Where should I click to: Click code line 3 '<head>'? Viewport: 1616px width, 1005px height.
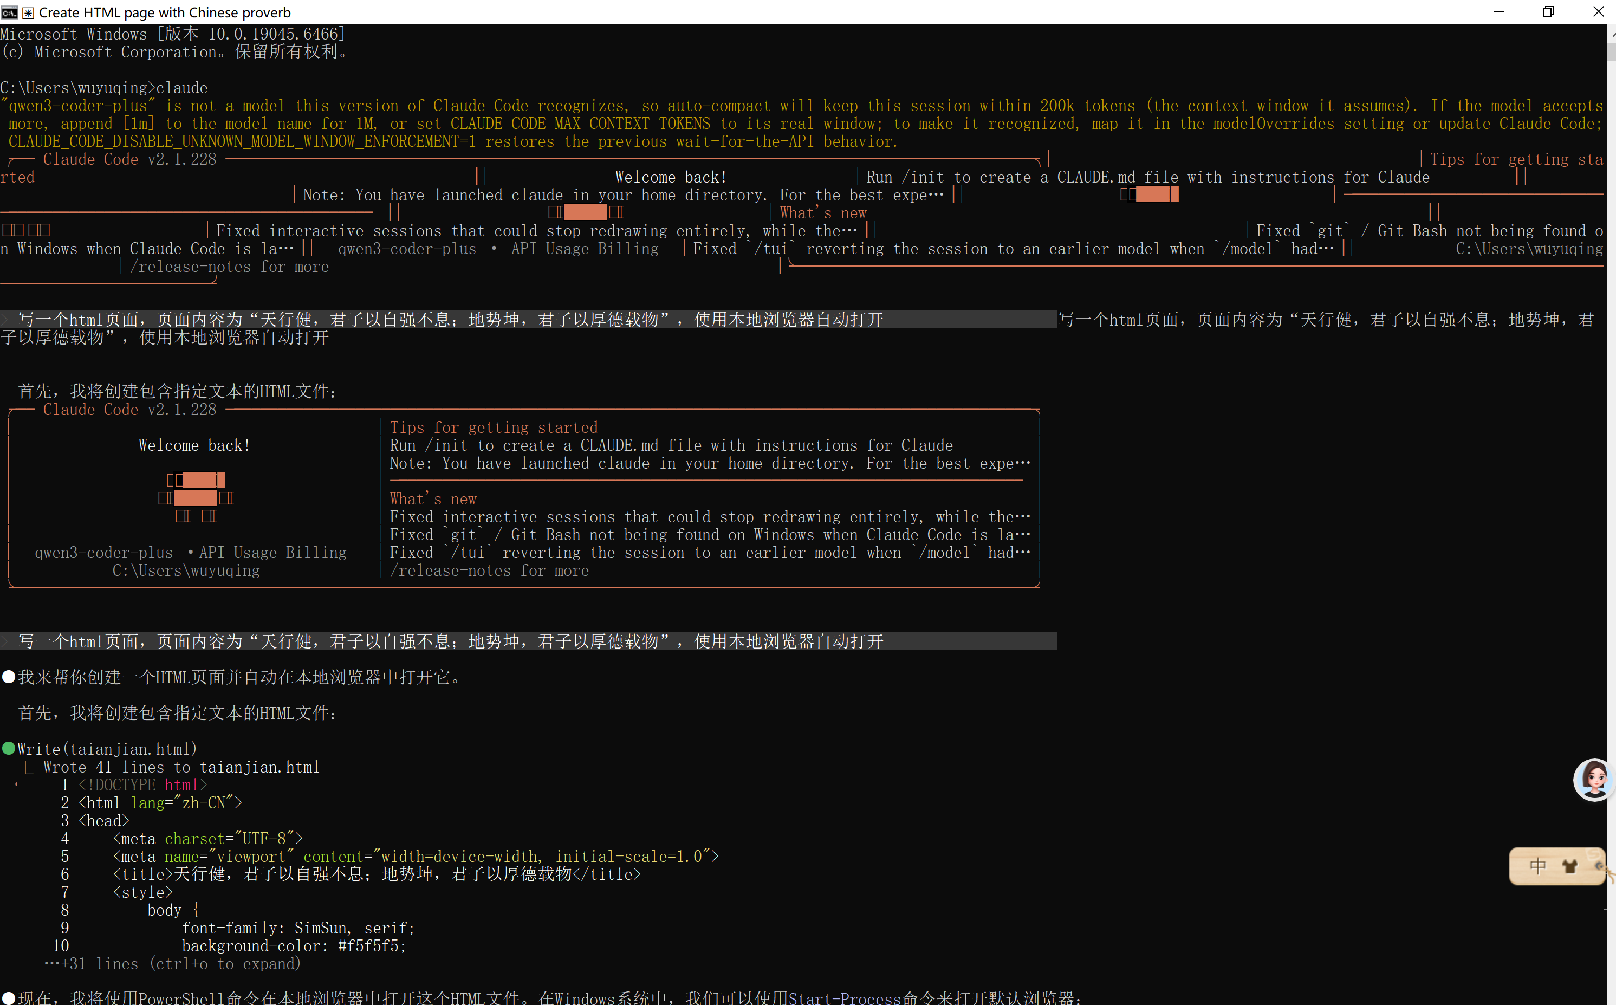coord(103,821)
